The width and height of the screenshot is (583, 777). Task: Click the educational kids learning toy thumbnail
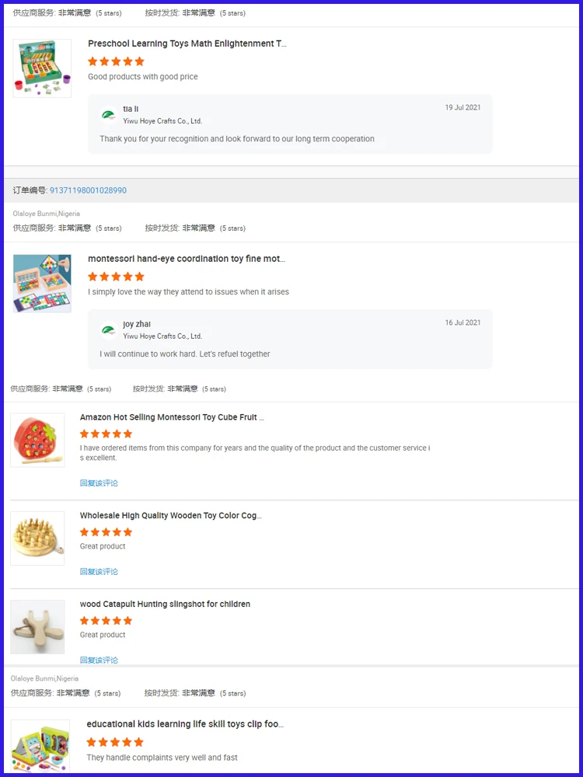[40, 746]
